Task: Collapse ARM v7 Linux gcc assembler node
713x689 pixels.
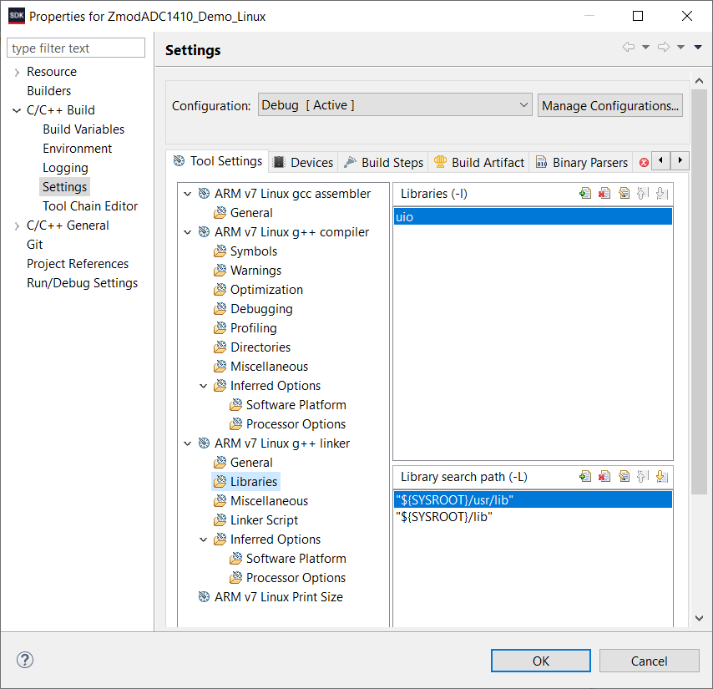Action: [187, 195]
